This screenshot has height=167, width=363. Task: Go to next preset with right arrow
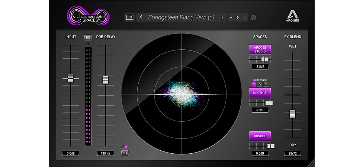click(222, 17)
